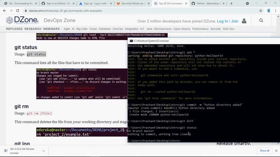This screenshot has height=157, width=280.
Task: Open the WEBINARS menu item
Action: click(x=52, y=29)
